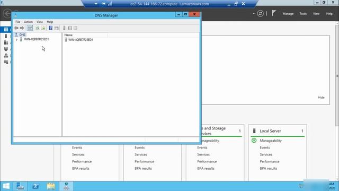
Task: Toggle the Show/Hide Console Tree toolbar button
Action: click(30, 28)
